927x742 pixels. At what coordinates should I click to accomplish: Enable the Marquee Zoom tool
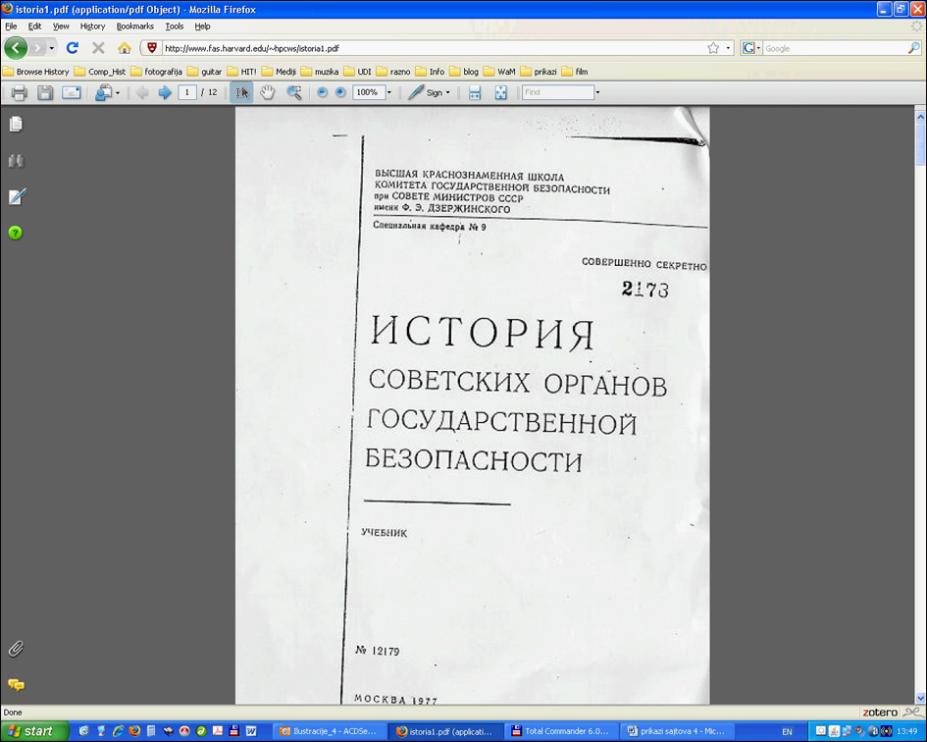pyautogui.click(x=293, y=92)
